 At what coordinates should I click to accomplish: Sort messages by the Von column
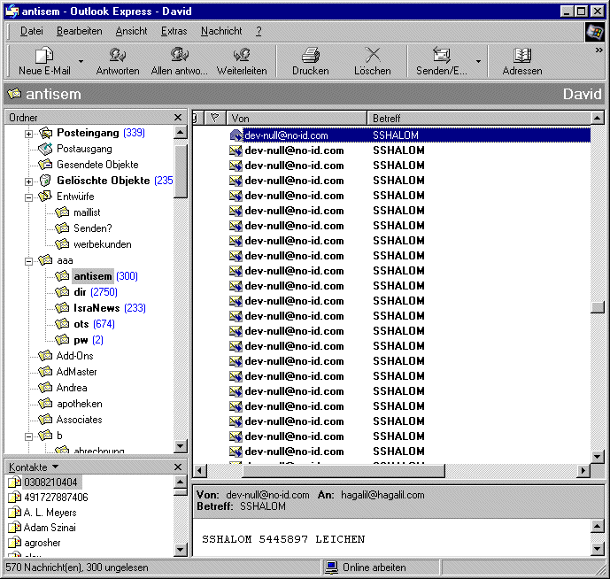(x=297, y=118)
